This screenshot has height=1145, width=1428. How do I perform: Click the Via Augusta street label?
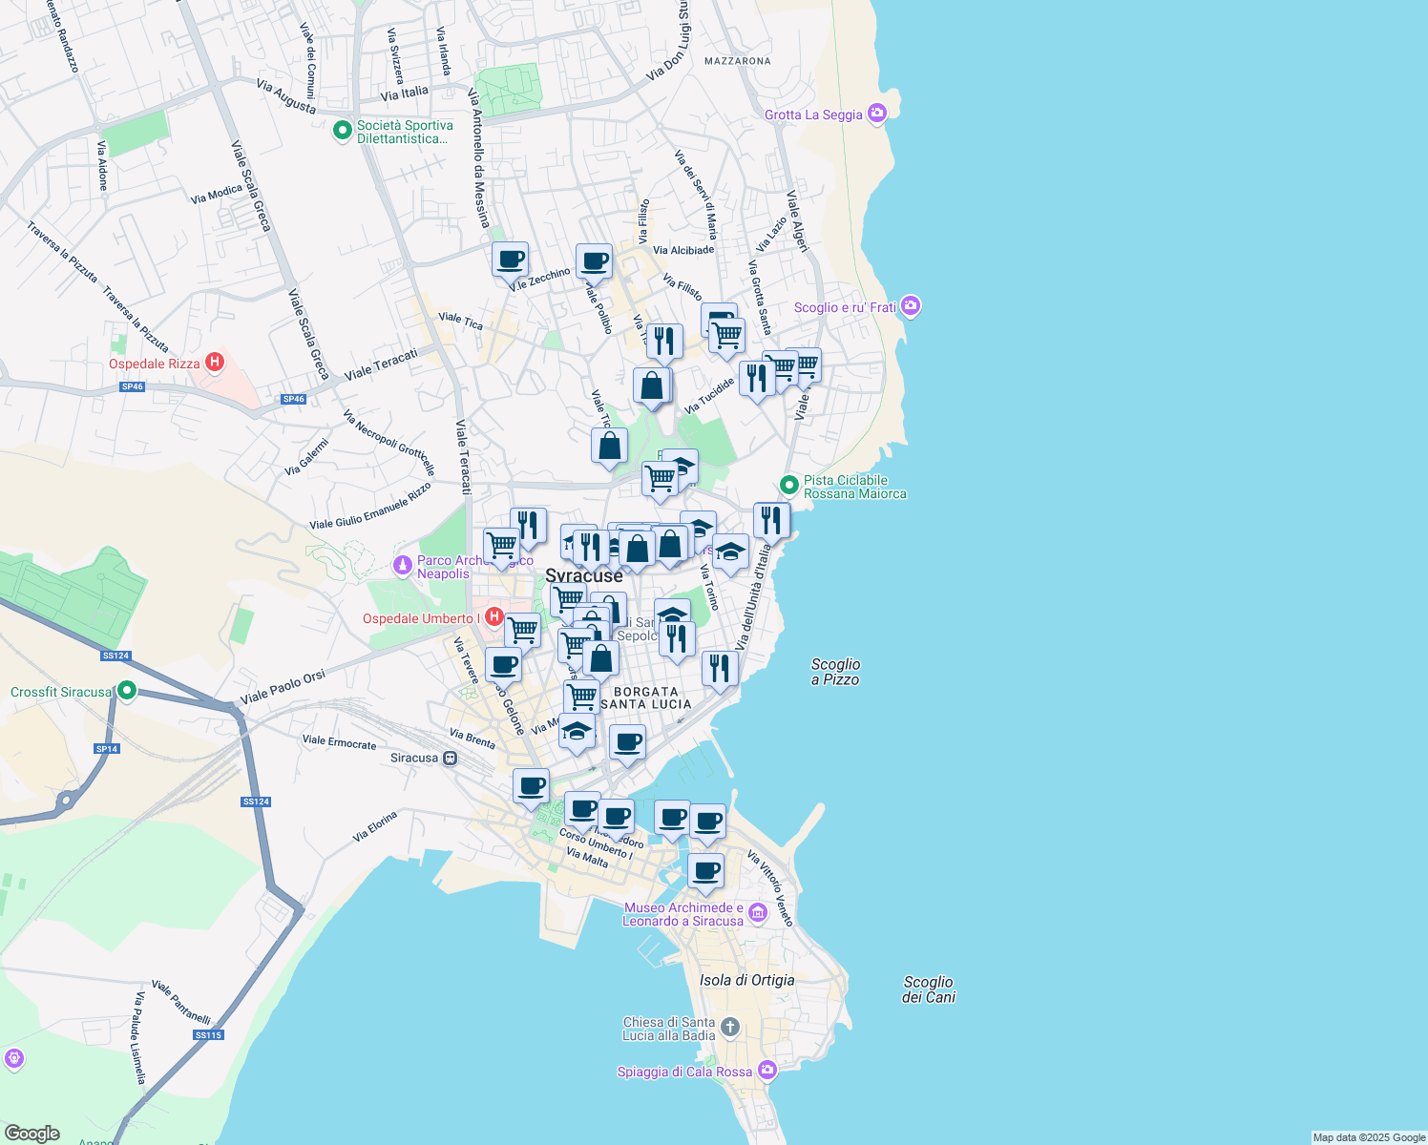286,96
